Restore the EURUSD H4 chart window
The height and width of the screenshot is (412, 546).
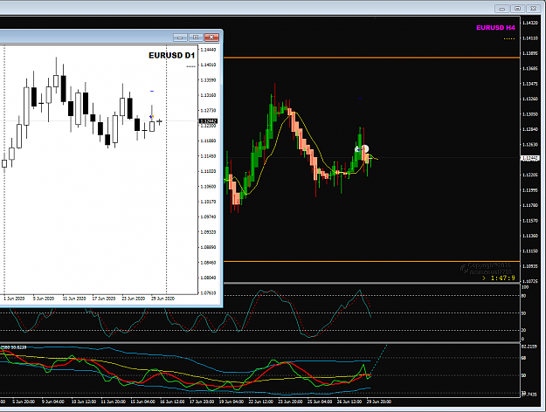click(x=517, y=9)
